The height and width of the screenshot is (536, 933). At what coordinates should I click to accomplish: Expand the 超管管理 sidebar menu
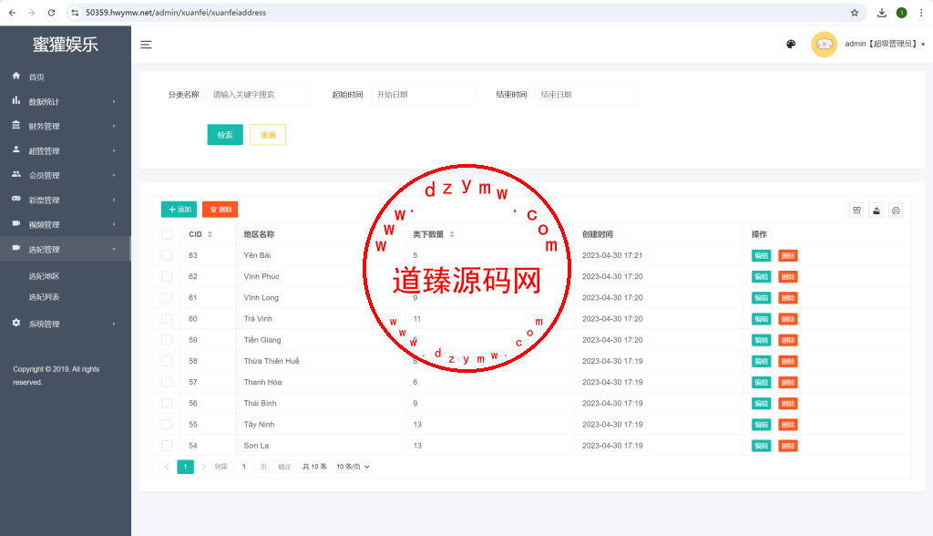[x=66, y=151]
